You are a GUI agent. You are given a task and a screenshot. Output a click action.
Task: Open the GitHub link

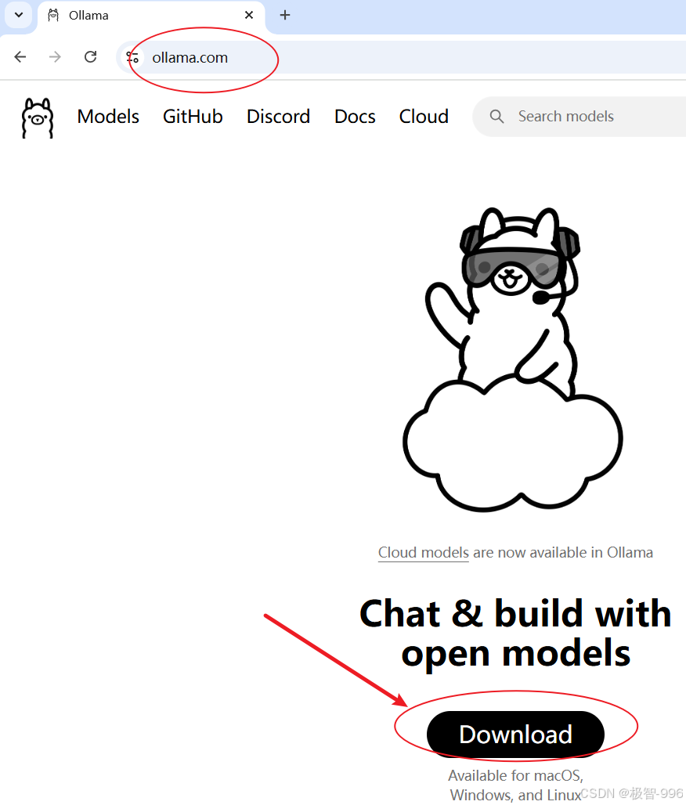[x=193, y=117]
